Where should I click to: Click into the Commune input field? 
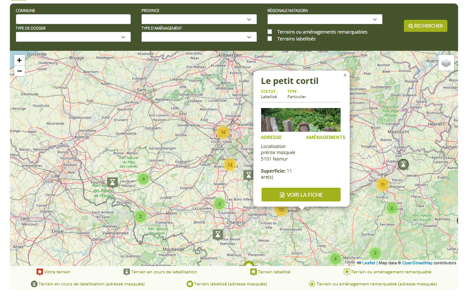(73, 19)
